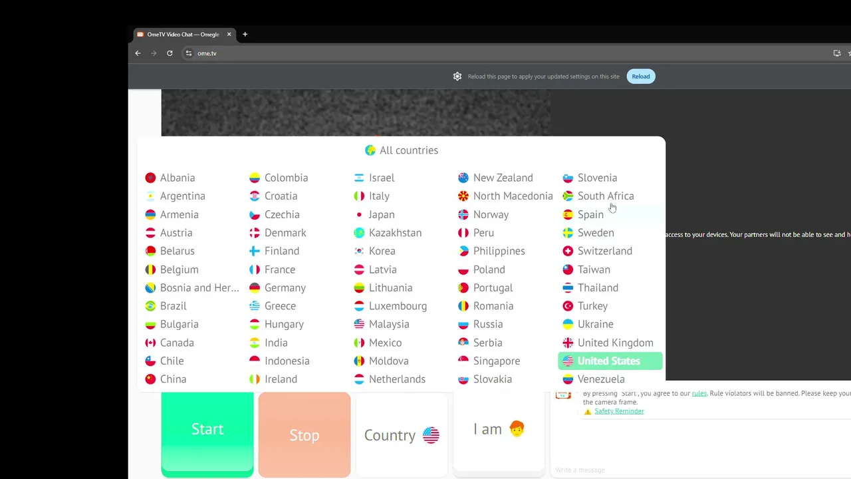
Task: Click the Canada flag icon
Action: 150,343
